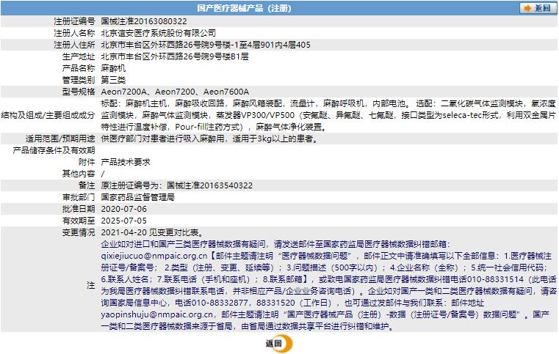Select model spec Aeon7200A、Aeon7200、Aeon7600A
This screenshot has height=354, width=559.
[175, 92]
